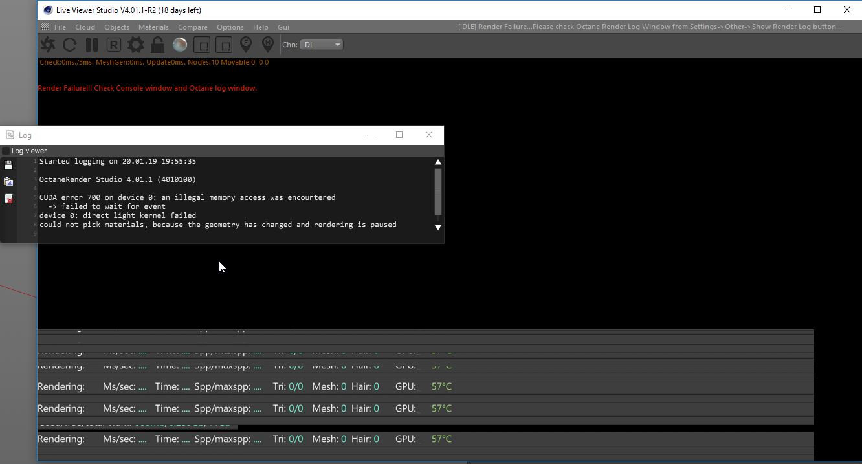
Task: Click the 'Check:0ms./3ms. MeshGen' stats line
Action: point(154,62)
